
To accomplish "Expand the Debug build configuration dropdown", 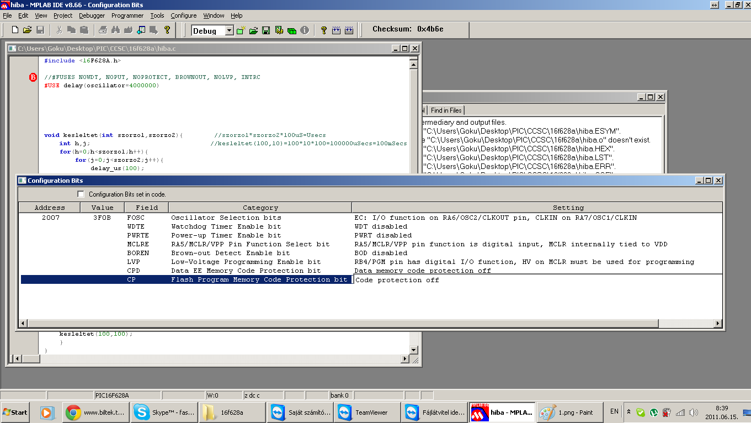I will (230, 31).
